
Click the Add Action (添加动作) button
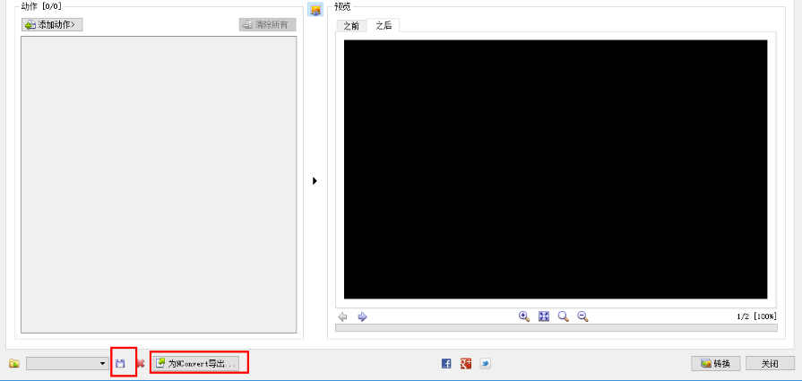point(52,24)
